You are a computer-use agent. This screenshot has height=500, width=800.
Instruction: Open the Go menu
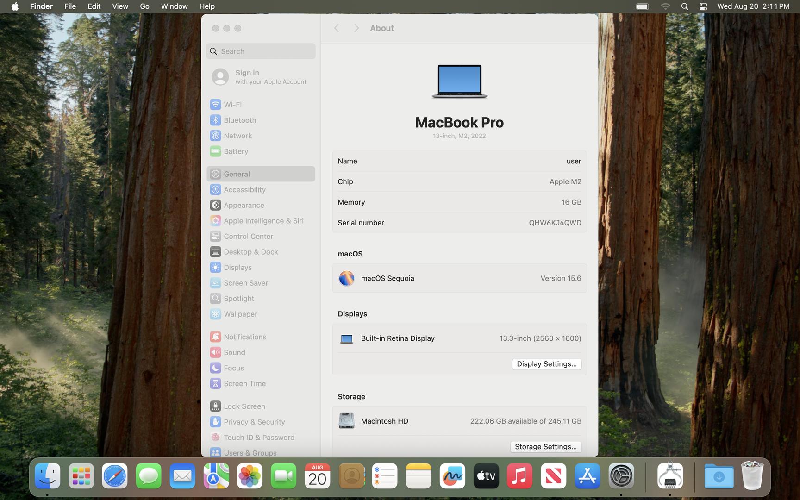pyautogui.click(x=144, y=6)
